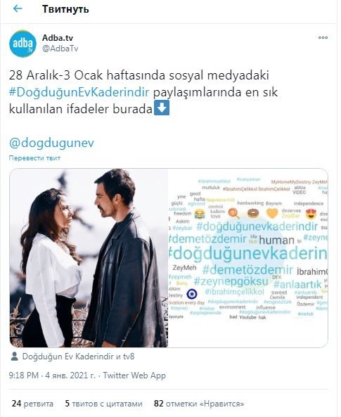View the 5 твитов с цитатами
Viewport: 341px width, 417px height.
click(104, 404)
